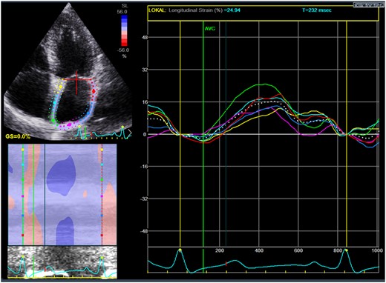Click the second yellow R-wave marker on the ECG

click(346, 250)
